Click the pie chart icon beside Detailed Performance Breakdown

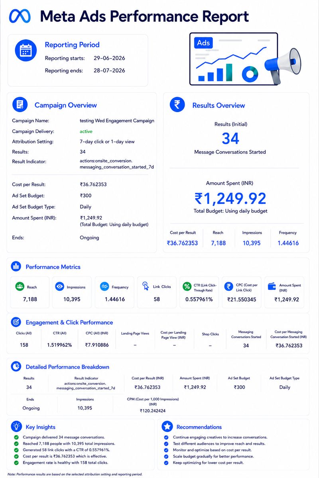point(16,366)
